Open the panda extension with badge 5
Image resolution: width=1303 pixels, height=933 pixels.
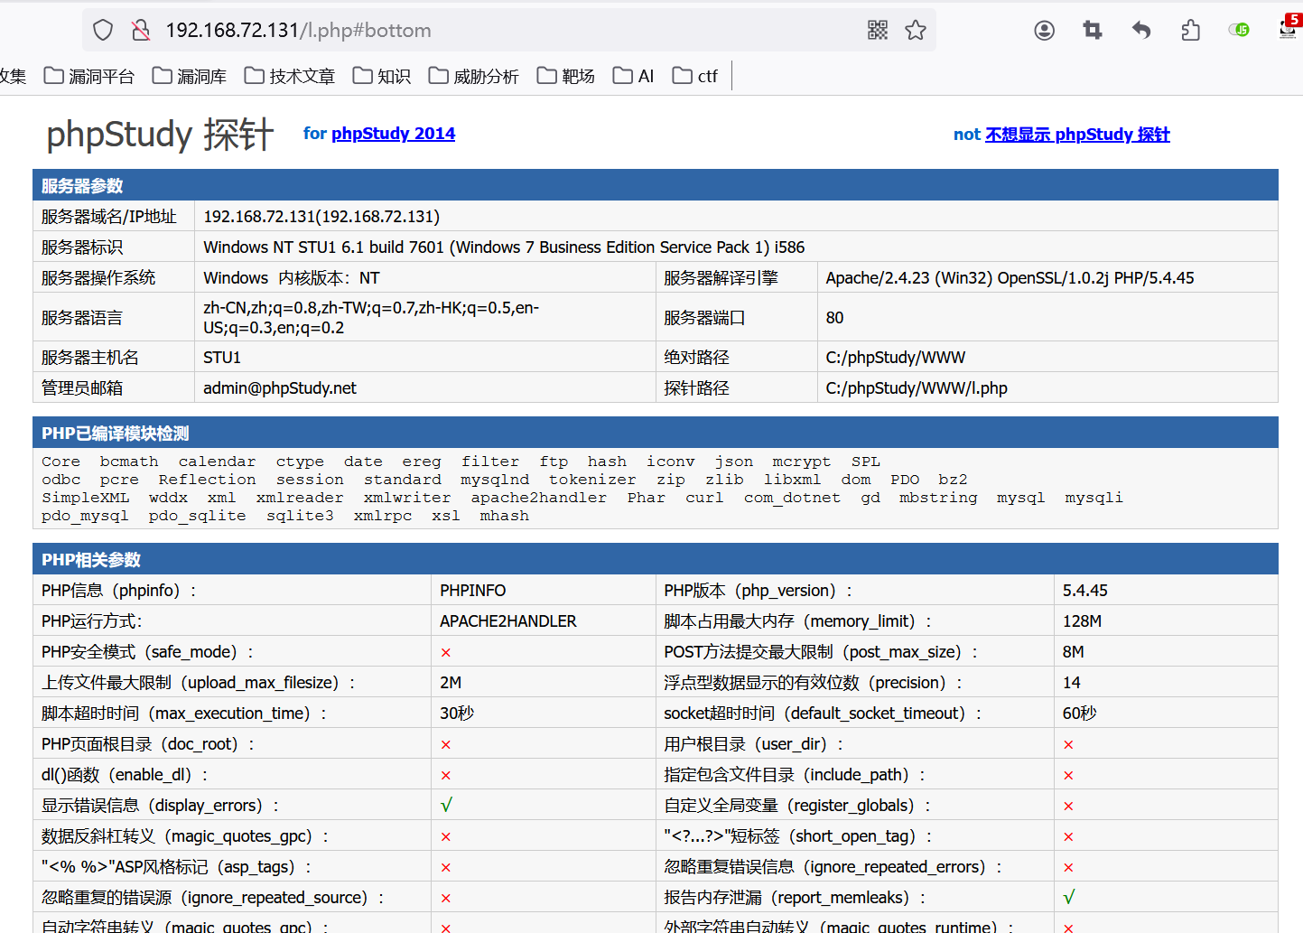coord(1289,27)
